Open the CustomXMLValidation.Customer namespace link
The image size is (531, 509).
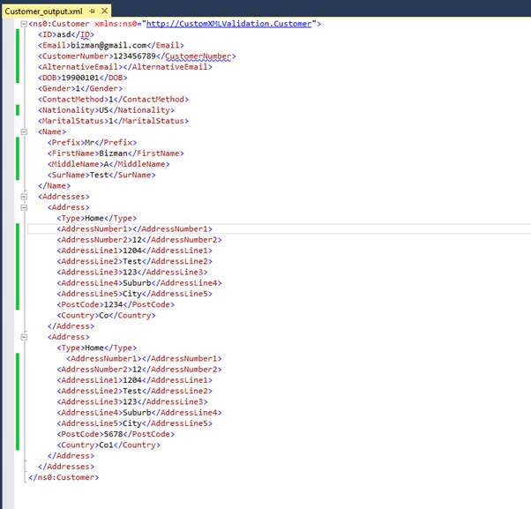click(x=228, y=24)
